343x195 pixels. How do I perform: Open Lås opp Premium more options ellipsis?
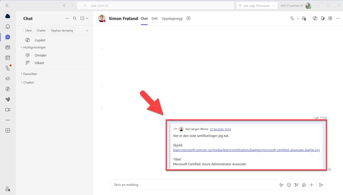(273, 5)
